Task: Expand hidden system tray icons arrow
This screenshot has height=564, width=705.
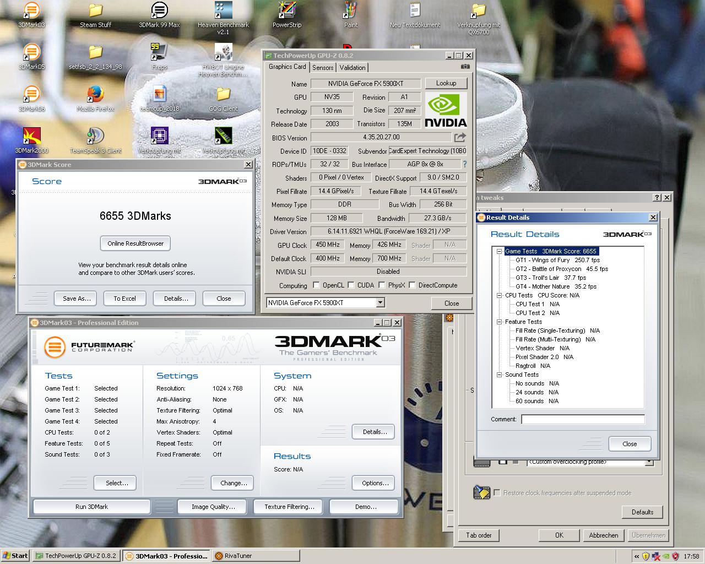Action: 636,556
